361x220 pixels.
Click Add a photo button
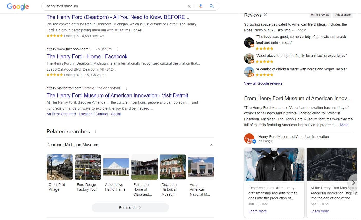coord(343,15)
